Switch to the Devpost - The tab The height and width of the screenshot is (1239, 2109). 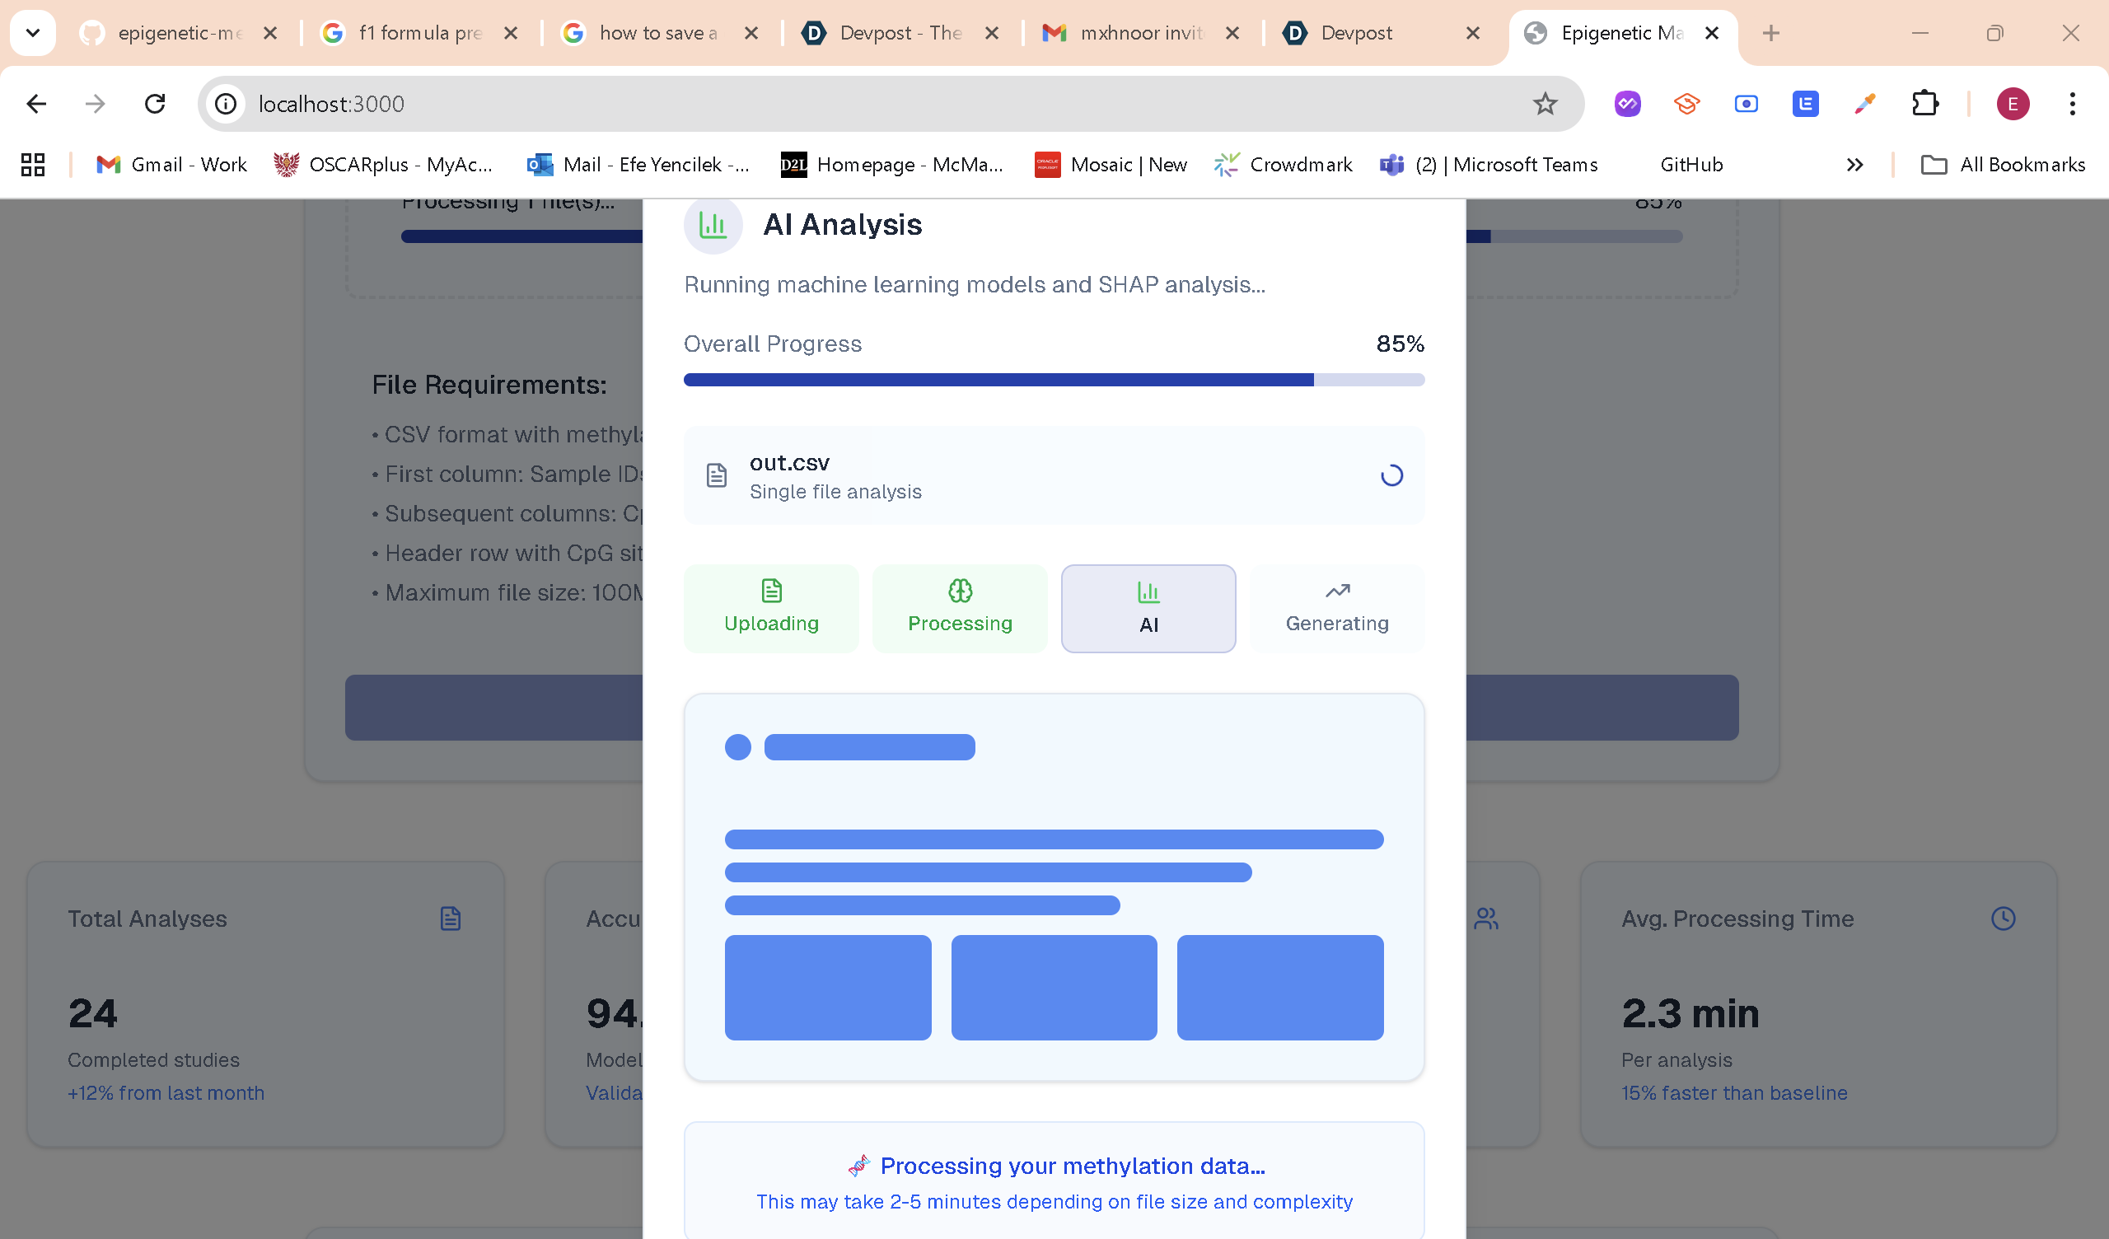click(900, 33)
